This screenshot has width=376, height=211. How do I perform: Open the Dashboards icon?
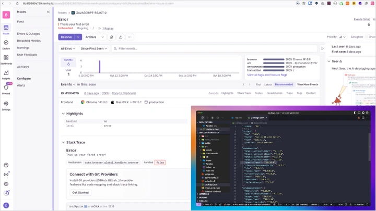tap(6, 58)
